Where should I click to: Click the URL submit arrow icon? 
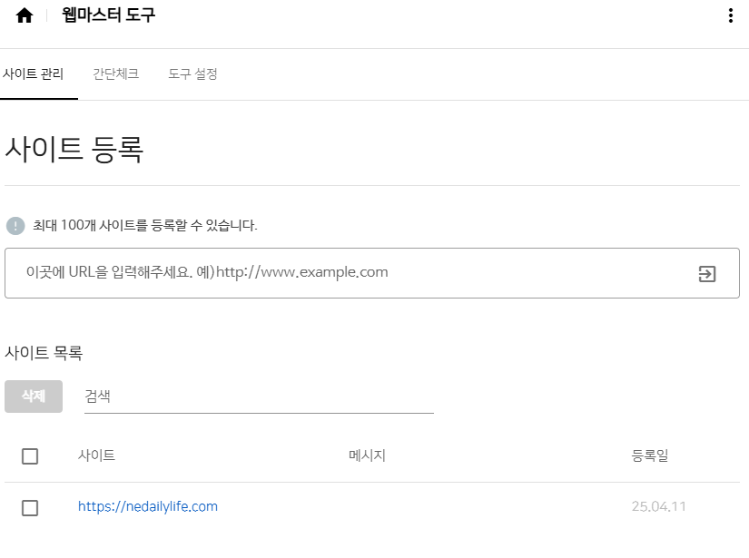[707, 272]
